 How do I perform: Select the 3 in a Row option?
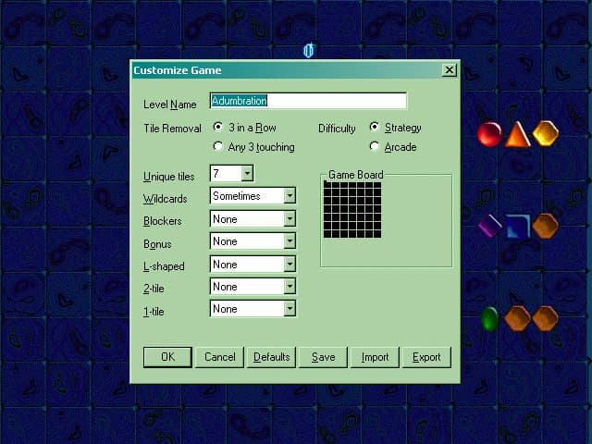218,128
